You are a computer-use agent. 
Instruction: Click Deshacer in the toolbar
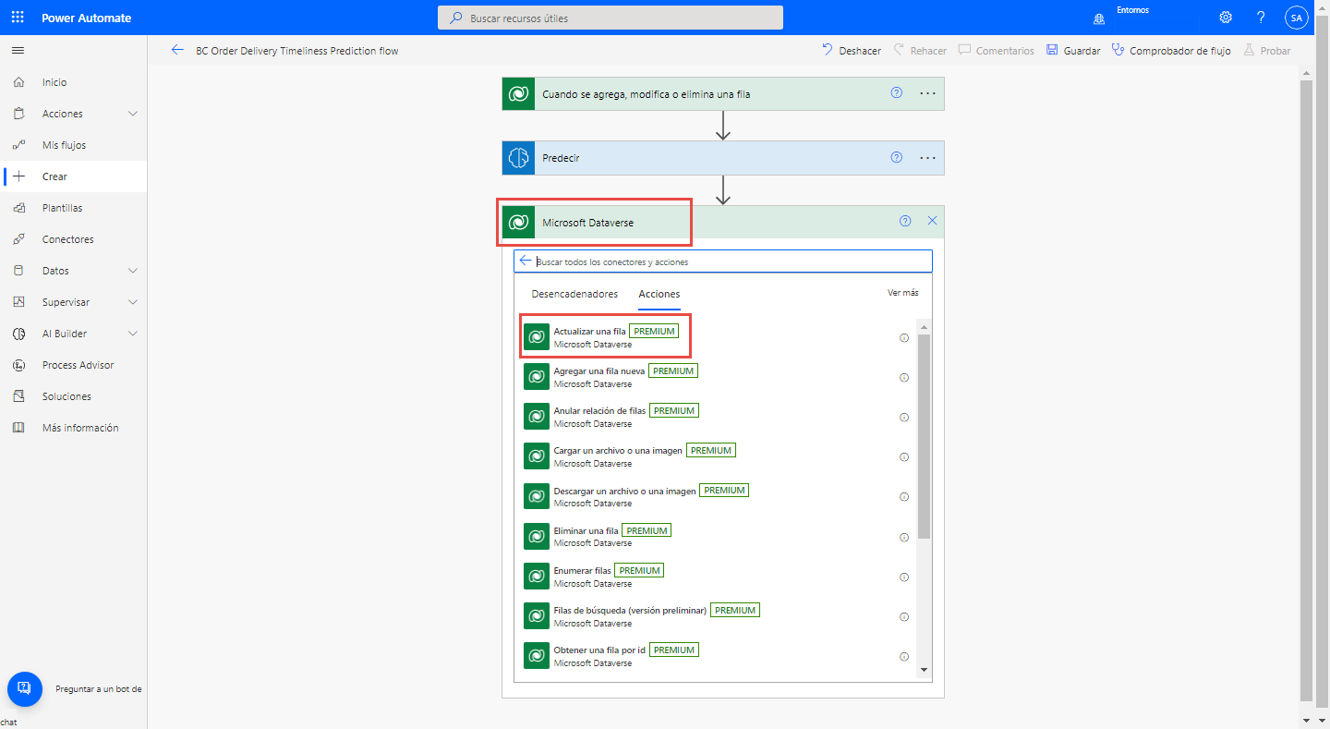pyautogui.click(x=852, y=51)
